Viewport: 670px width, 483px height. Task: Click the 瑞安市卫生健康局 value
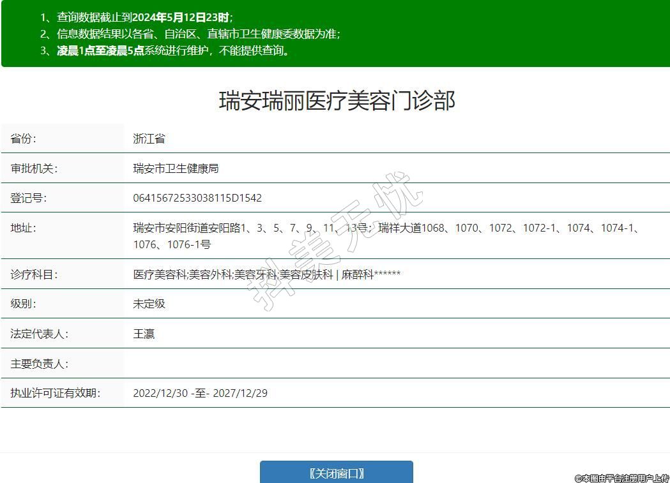tap(176, 168)
